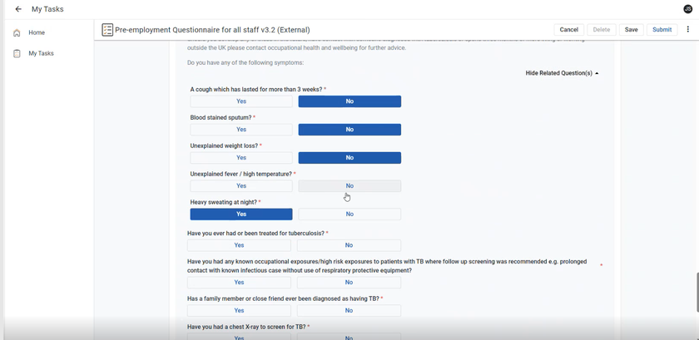Select No for heavy sweating at night
This screenshot has height=340, width=699.
[349, 214]
